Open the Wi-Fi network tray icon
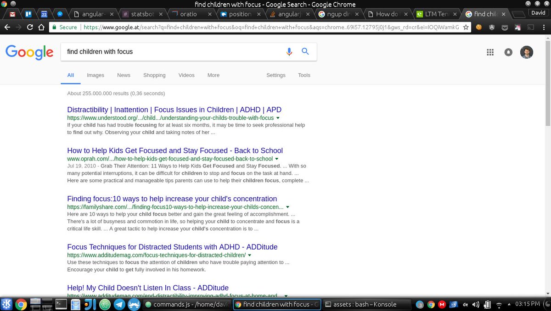 tap(500, 304)
